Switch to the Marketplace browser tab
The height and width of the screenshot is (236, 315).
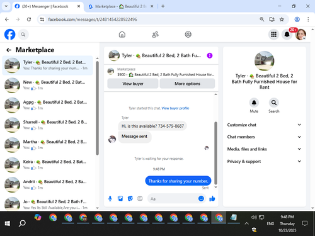[121, 6]
